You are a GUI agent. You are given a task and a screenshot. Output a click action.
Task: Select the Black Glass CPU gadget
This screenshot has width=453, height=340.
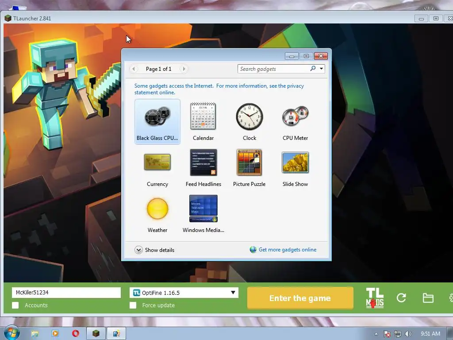click(x=157, y=121)
